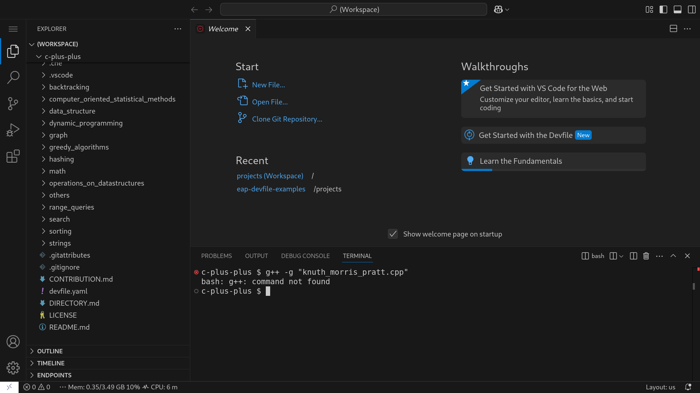Viewport: 700px width, 393px height.
Task: Split the terminal panel
Action: click(633, 256)
